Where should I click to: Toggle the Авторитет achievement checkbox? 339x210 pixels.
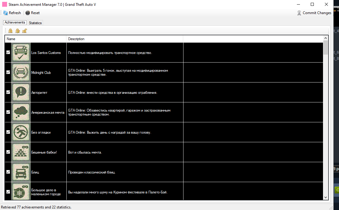click(x=8, y=92)
